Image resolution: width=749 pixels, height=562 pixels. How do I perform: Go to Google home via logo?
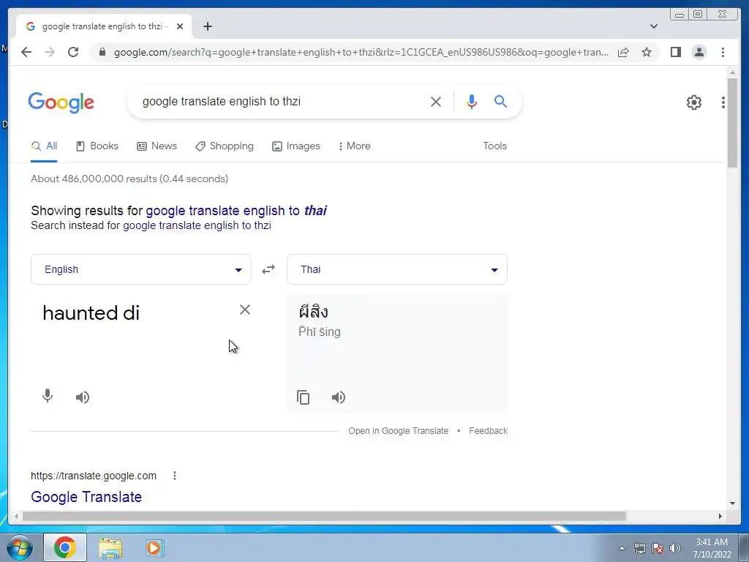coord(61,102)
